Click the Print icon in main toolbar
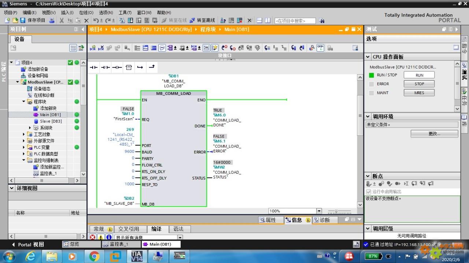 [52, 20]
